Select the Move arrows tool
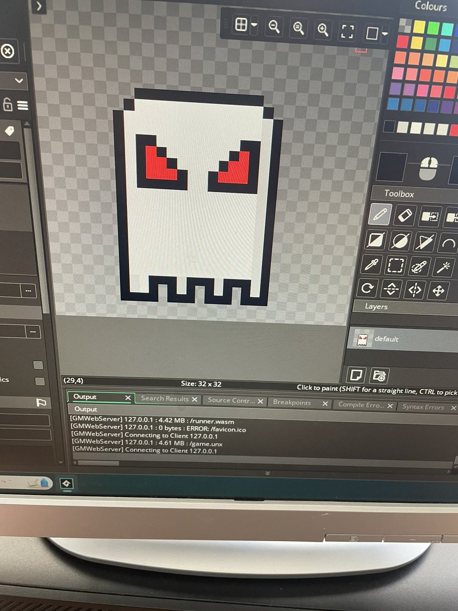 click(x=438, y=291)
